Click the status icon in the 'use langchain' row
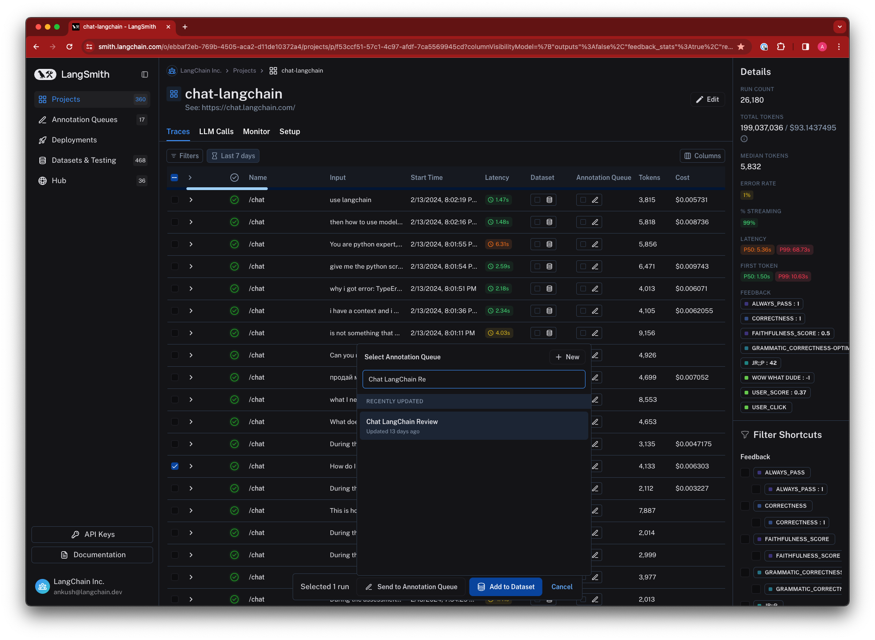The width and height of the screenshot is (875, 640). (234, 200)
